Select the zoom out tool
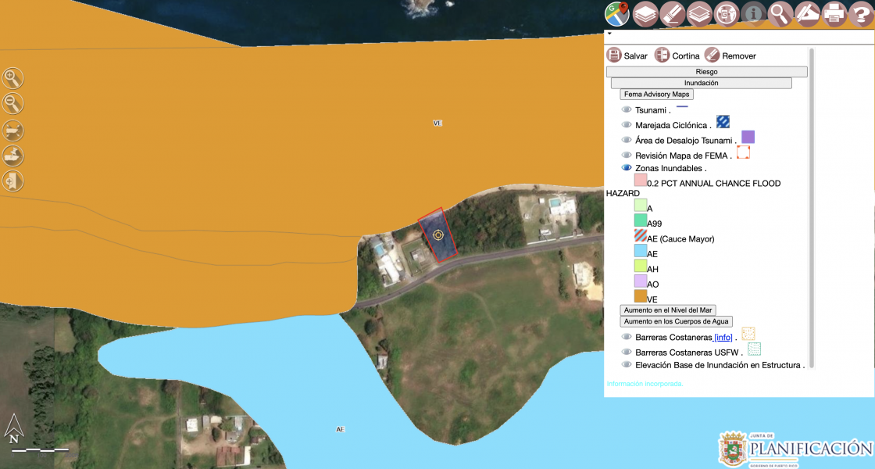875x469 pixels. (12, 102)
